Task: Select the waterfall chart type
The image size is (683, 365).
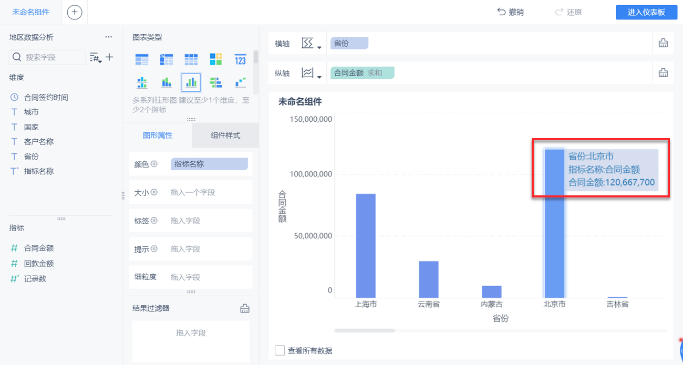Action: coord(241,82)
